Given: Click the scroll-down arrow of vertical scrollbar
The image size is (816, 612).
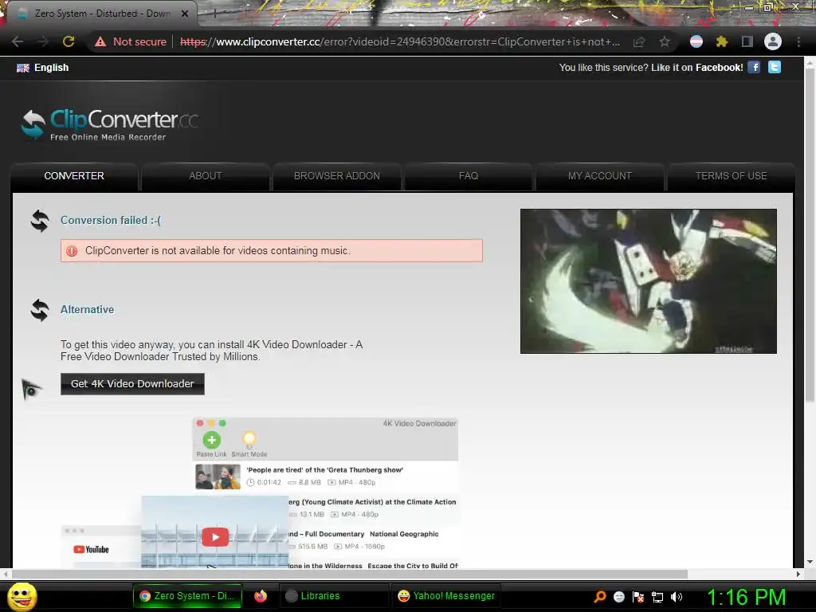Looking at the screenshot, I should tap(810, 562).
